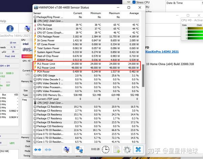This screenshot has width=203, height=159.
Task: Select the CPU GT Cores row
Action: (86, 32)
